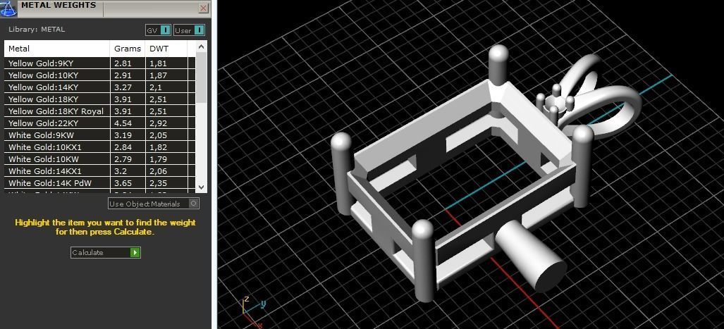
Task: Click the 2,92 DWT value
Action: click(x=159, y=123)
